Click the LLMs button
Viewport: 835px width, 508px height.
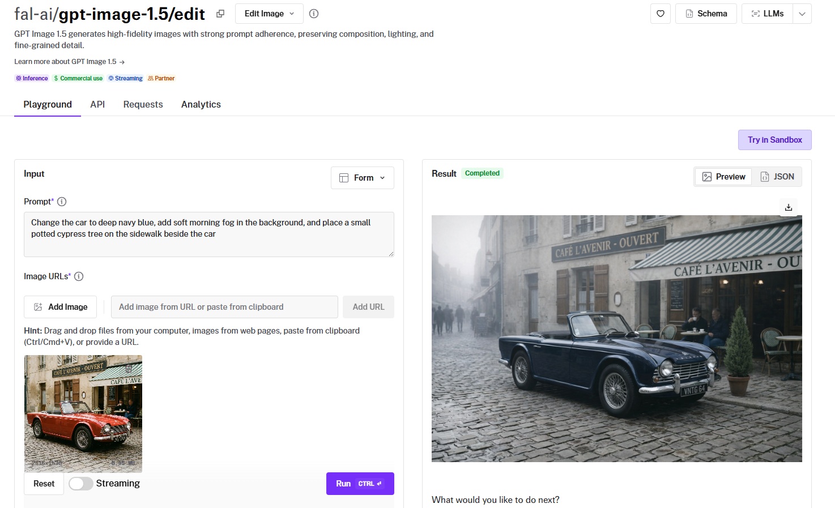pos(768,14)
